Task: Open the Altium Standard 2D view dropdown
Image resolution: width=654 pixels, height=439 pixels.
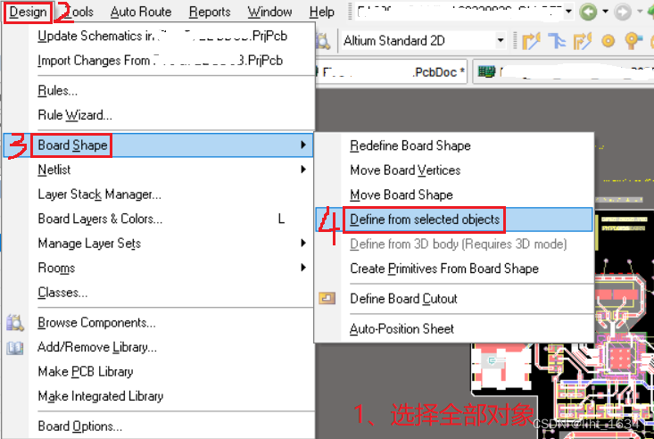Action: 501,41
